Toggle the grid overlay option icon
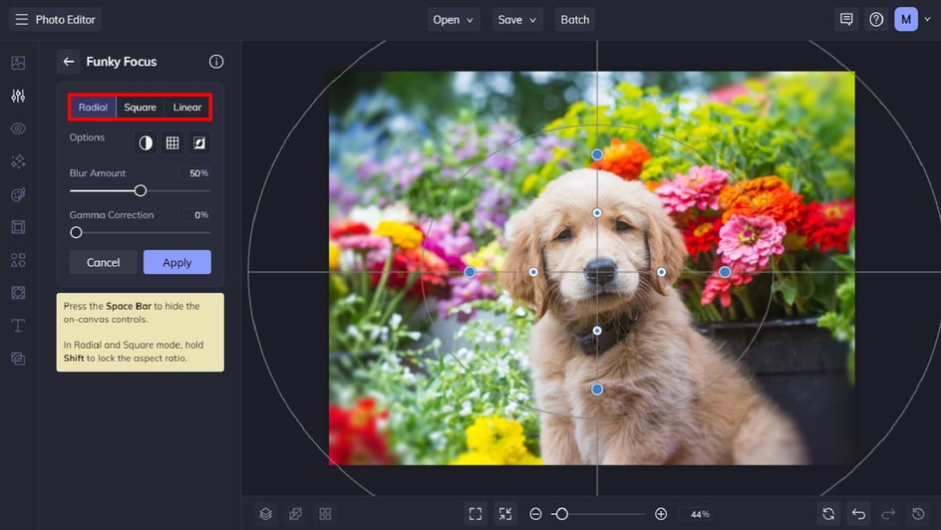The image size is (941, 530). [172, 143]
